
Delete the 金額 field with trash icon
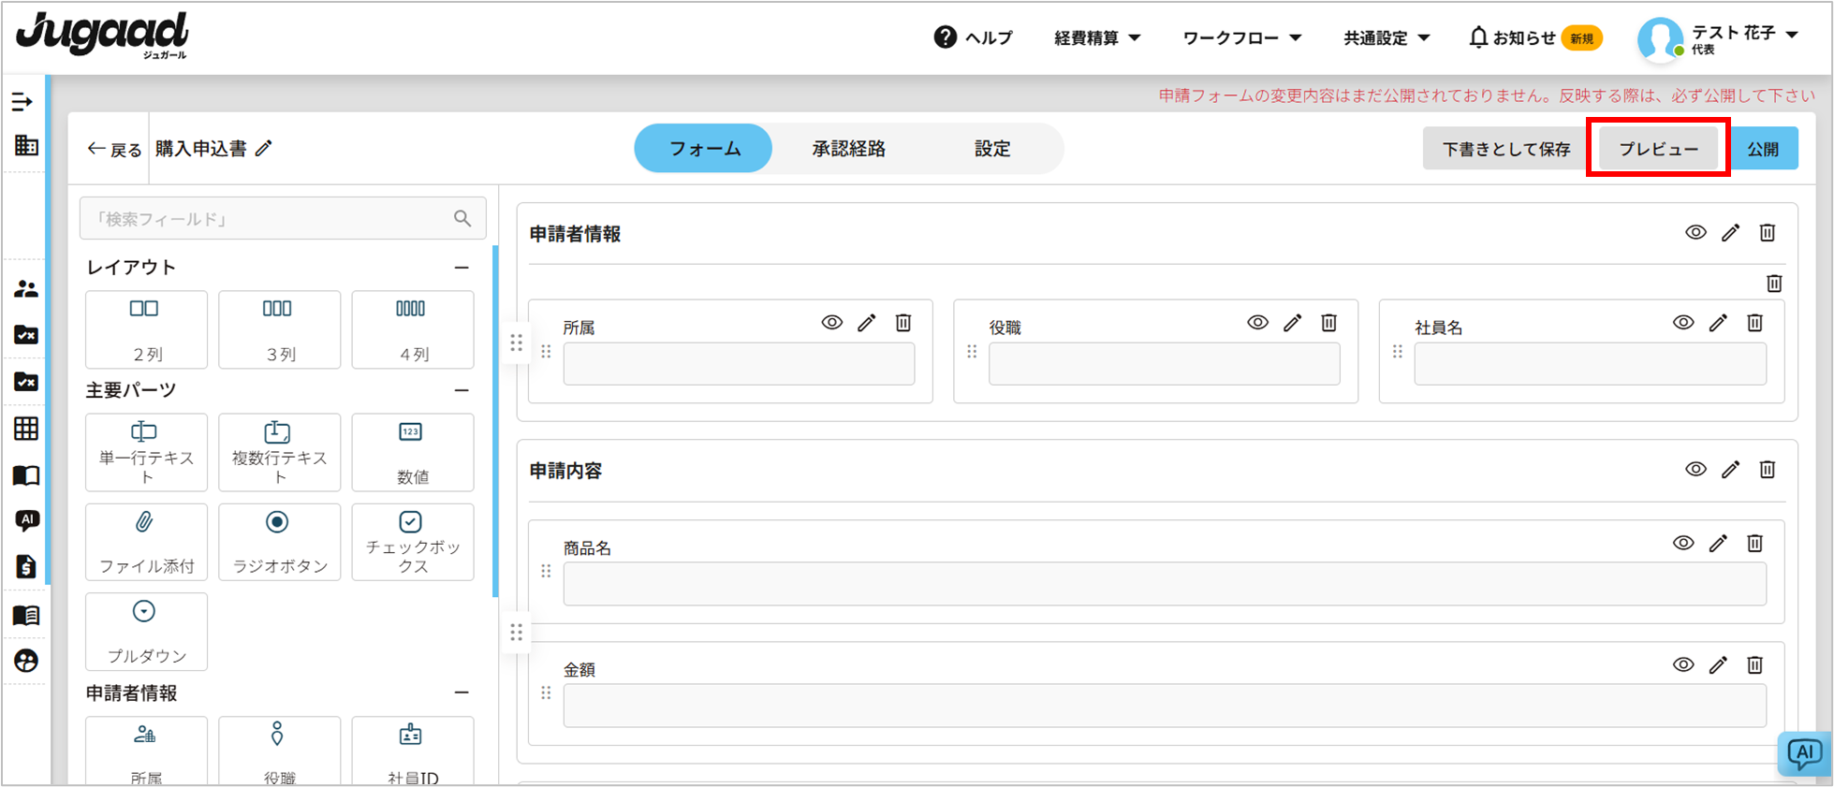click(x=1754, y=664)
